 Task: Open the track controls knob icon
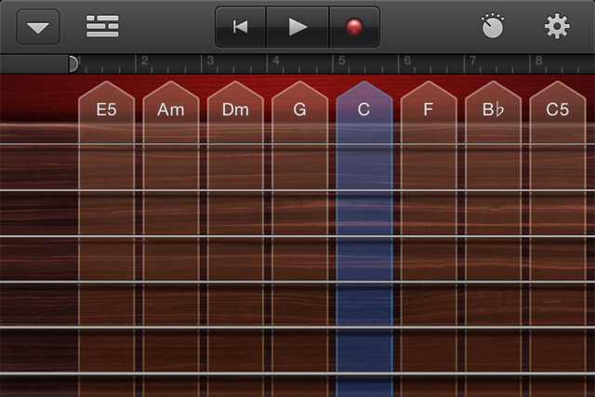[x=493, y=26]
